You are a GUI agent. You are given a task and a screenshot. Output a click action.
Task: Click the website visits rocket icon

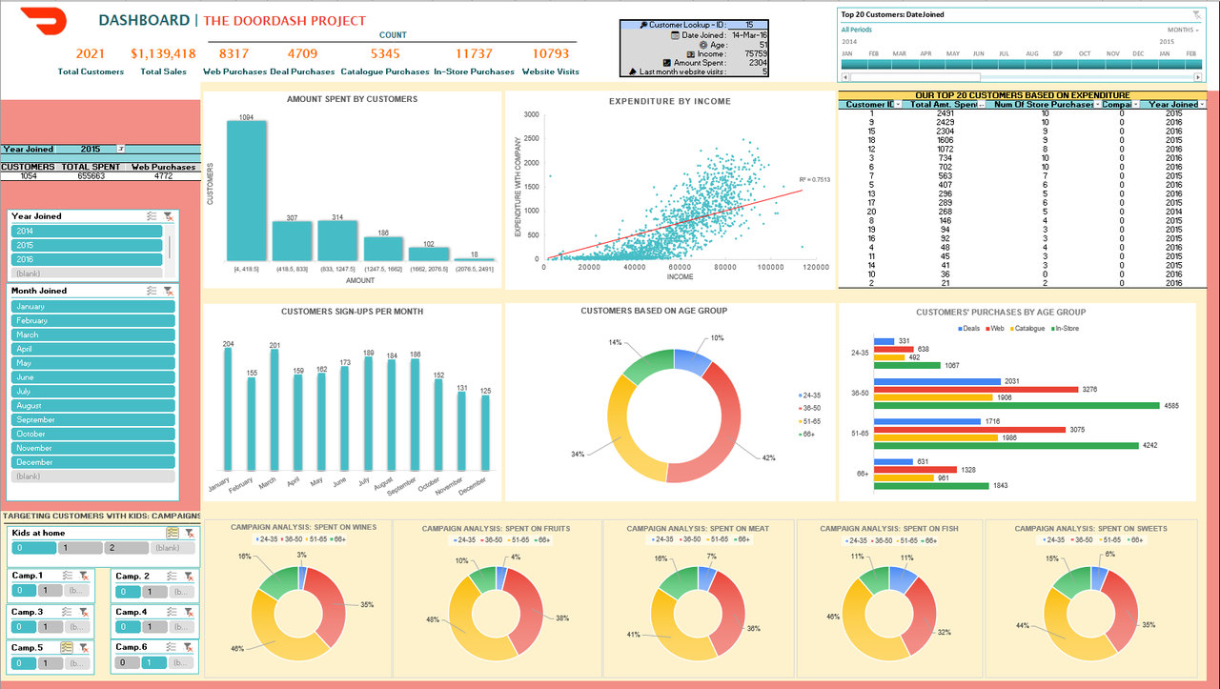(x=633, y=71)
